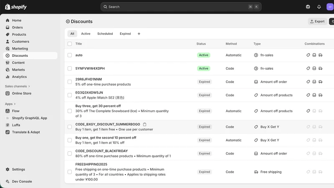Click the Content sidebar icon

coord(8,62)
